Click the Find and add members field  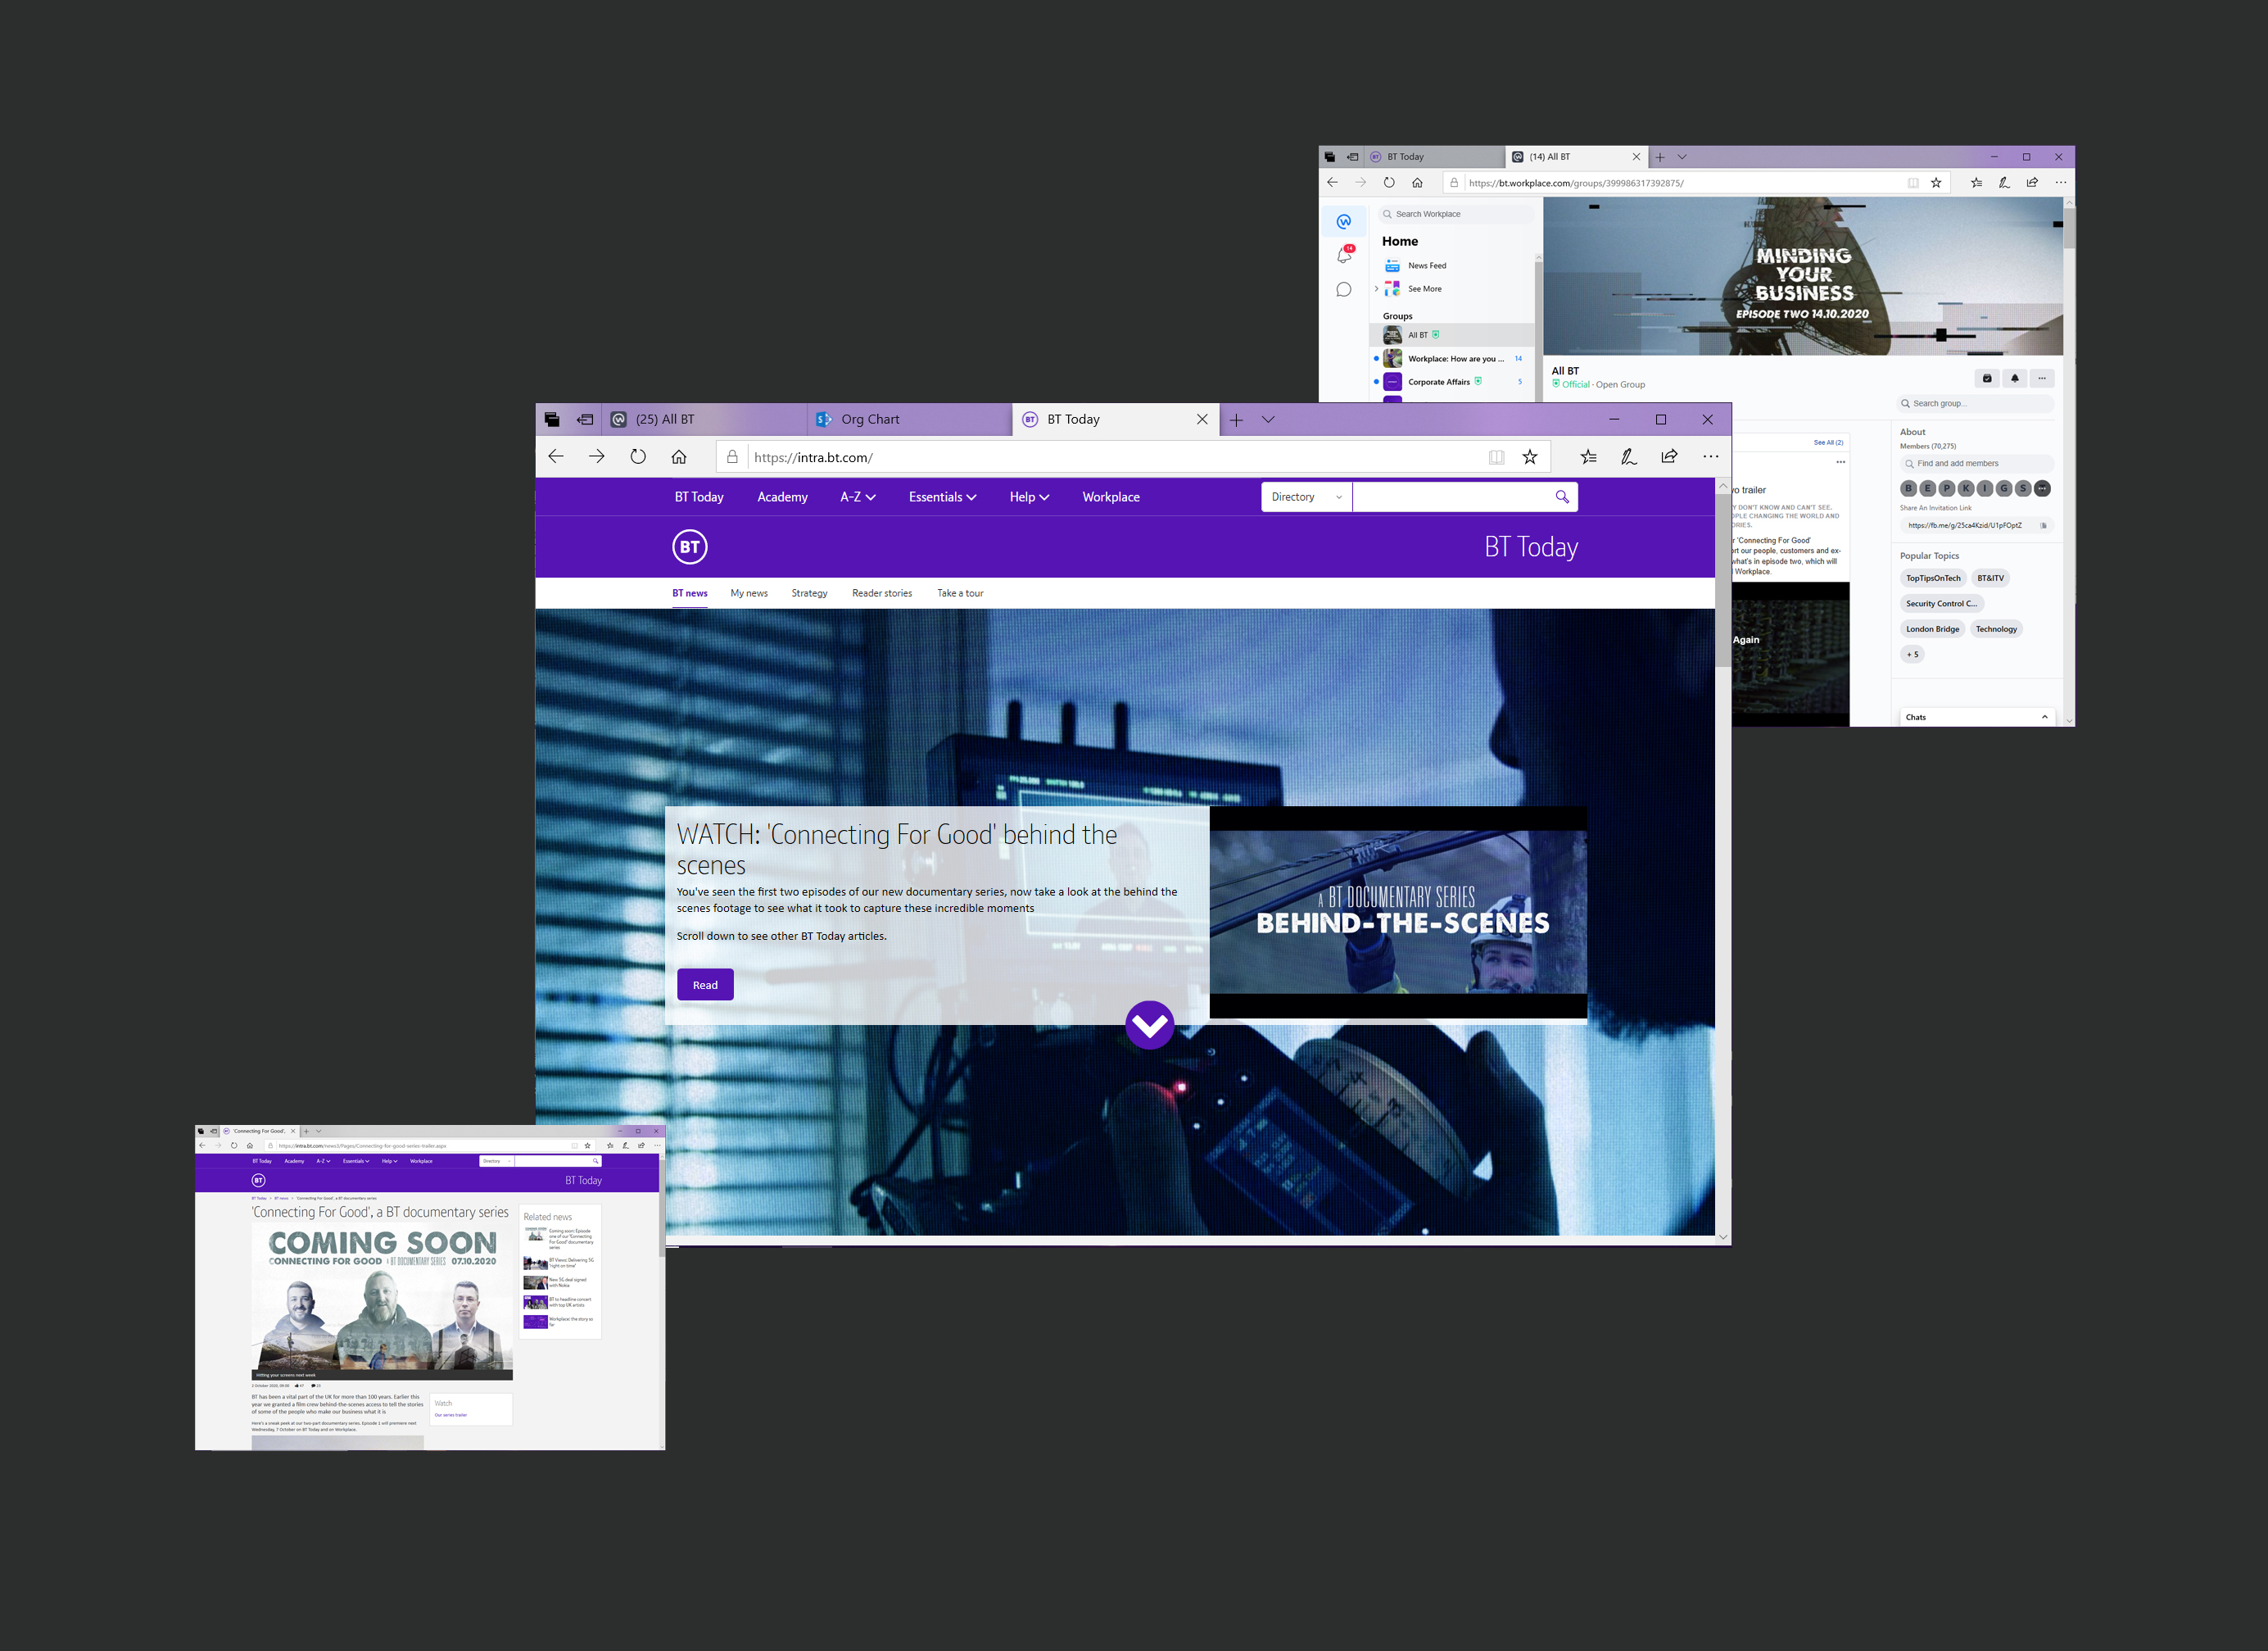(x=1977, y=463)
